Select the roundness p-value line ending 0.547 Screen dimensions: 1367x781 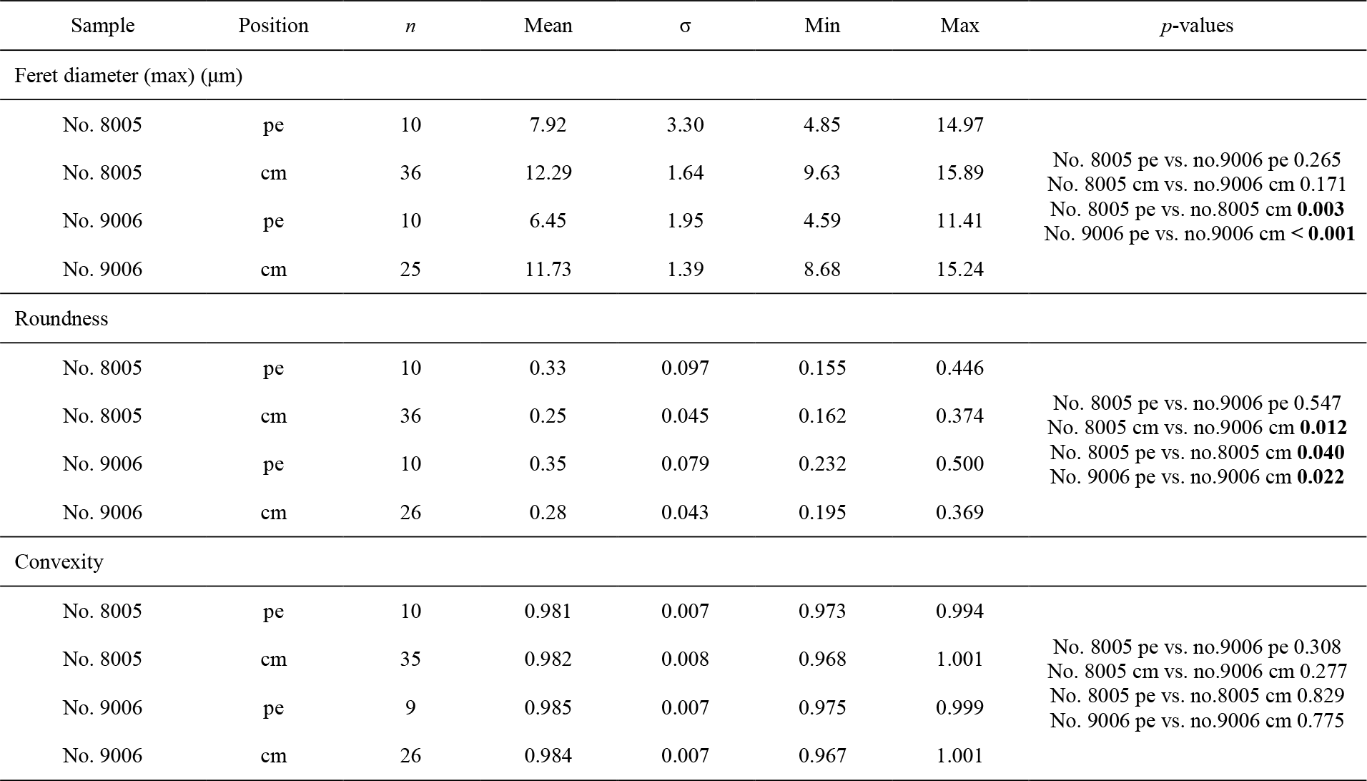pyautogui.click(x=1197, y=403)
